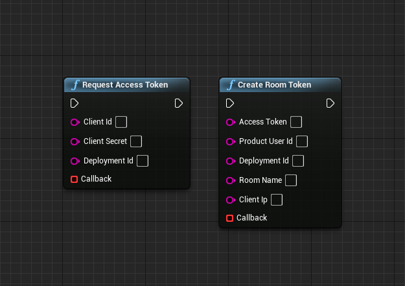Image resolution: width=405 pixels, height=286 pixels.
Task: Click the red Callback pin on Request Access Token
Action: point(75,179)
